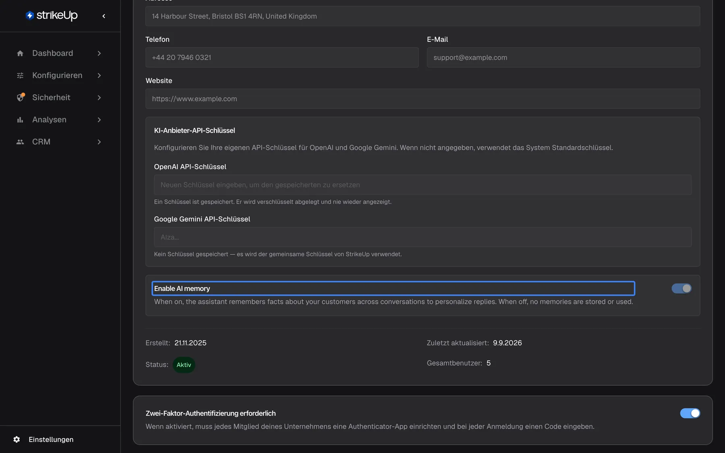This screenshot has height=453, width=725.
Task: Expand the Dashboard menu chevron
Action: 99,53
